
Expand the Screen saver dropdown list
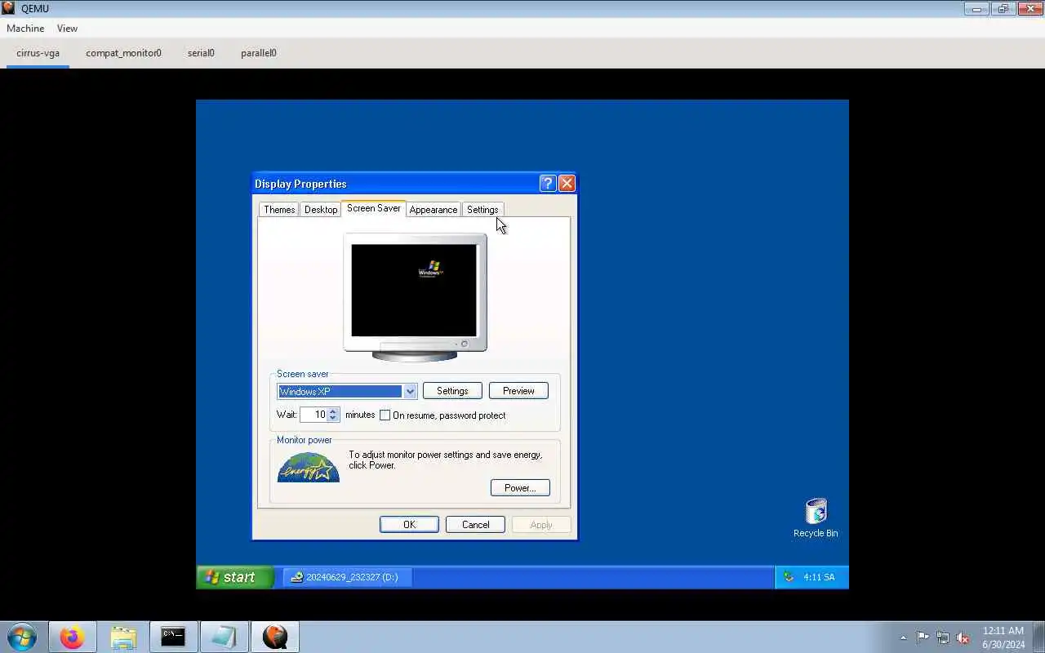[x=410, y=392]
